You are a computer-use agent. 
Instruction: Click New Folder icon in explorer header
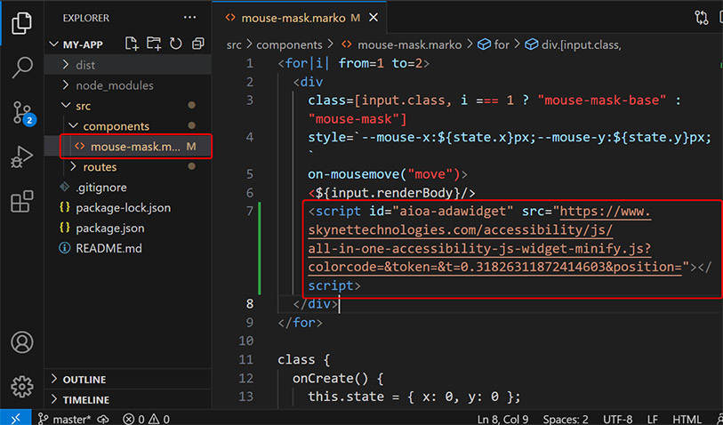pos(154,44)
